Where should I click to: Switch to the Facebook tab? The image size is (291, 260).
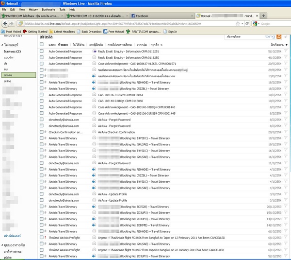tap(162, 16)
